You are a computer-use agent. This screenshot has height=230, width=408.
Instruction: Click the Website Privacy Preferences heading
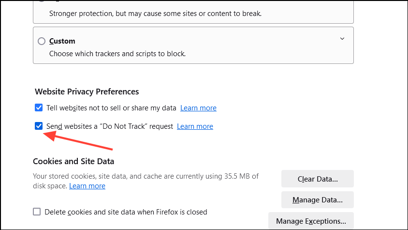(x=87, y=92)
